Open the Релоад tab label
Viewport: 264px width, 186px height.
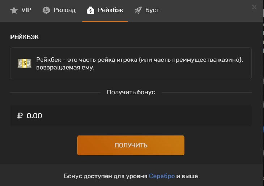tap(64, 10)
